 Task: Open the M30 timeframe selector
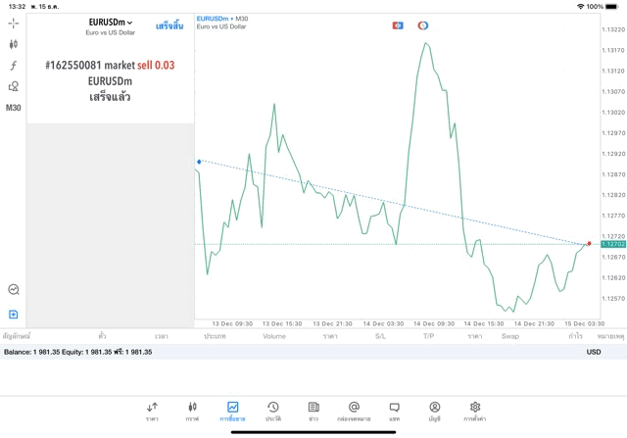coord(13,108)
